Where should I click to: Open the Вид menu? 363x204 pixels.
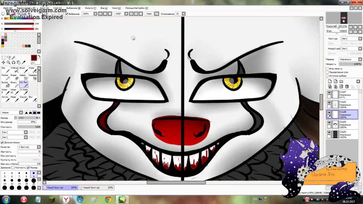pyautogui.click(x=104, y=8)
